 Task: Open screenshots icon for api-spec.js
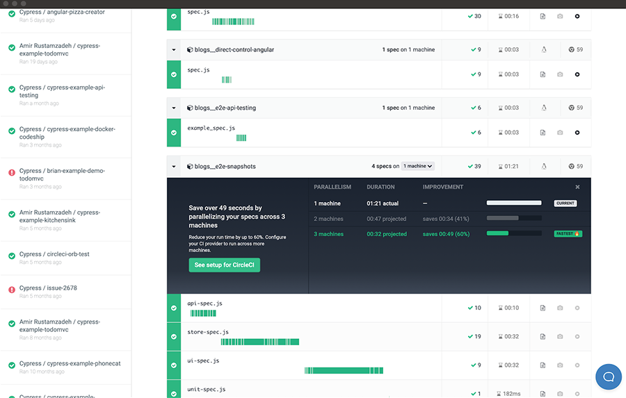[560, 308]
